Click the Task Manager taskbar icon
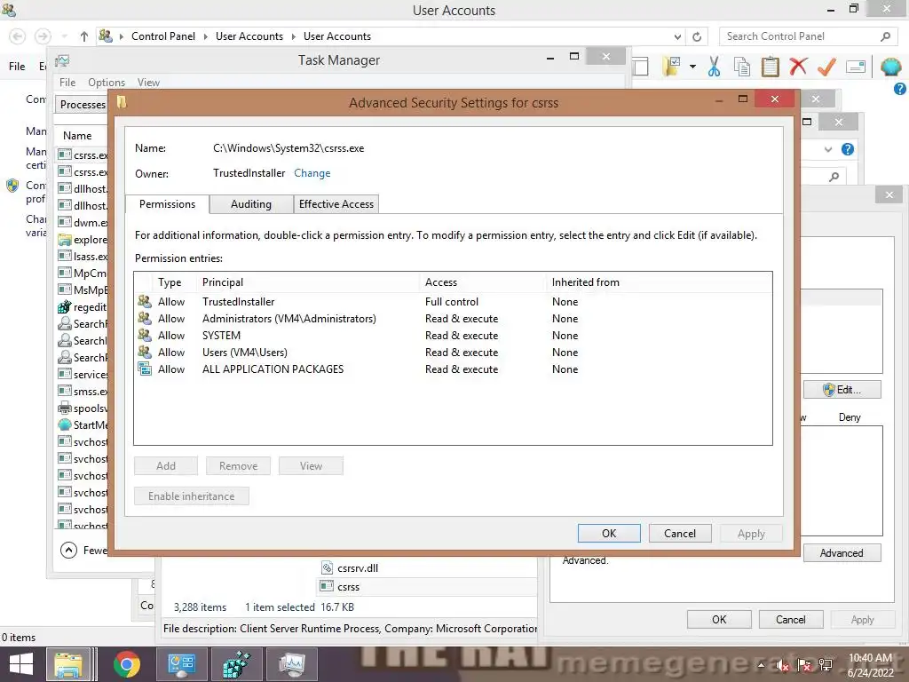Screen dimensions: 909x682 [291, 664]
